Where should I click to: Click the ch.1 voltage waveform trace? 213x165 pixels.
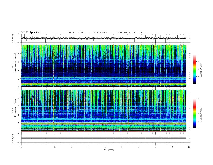point(104,38)
